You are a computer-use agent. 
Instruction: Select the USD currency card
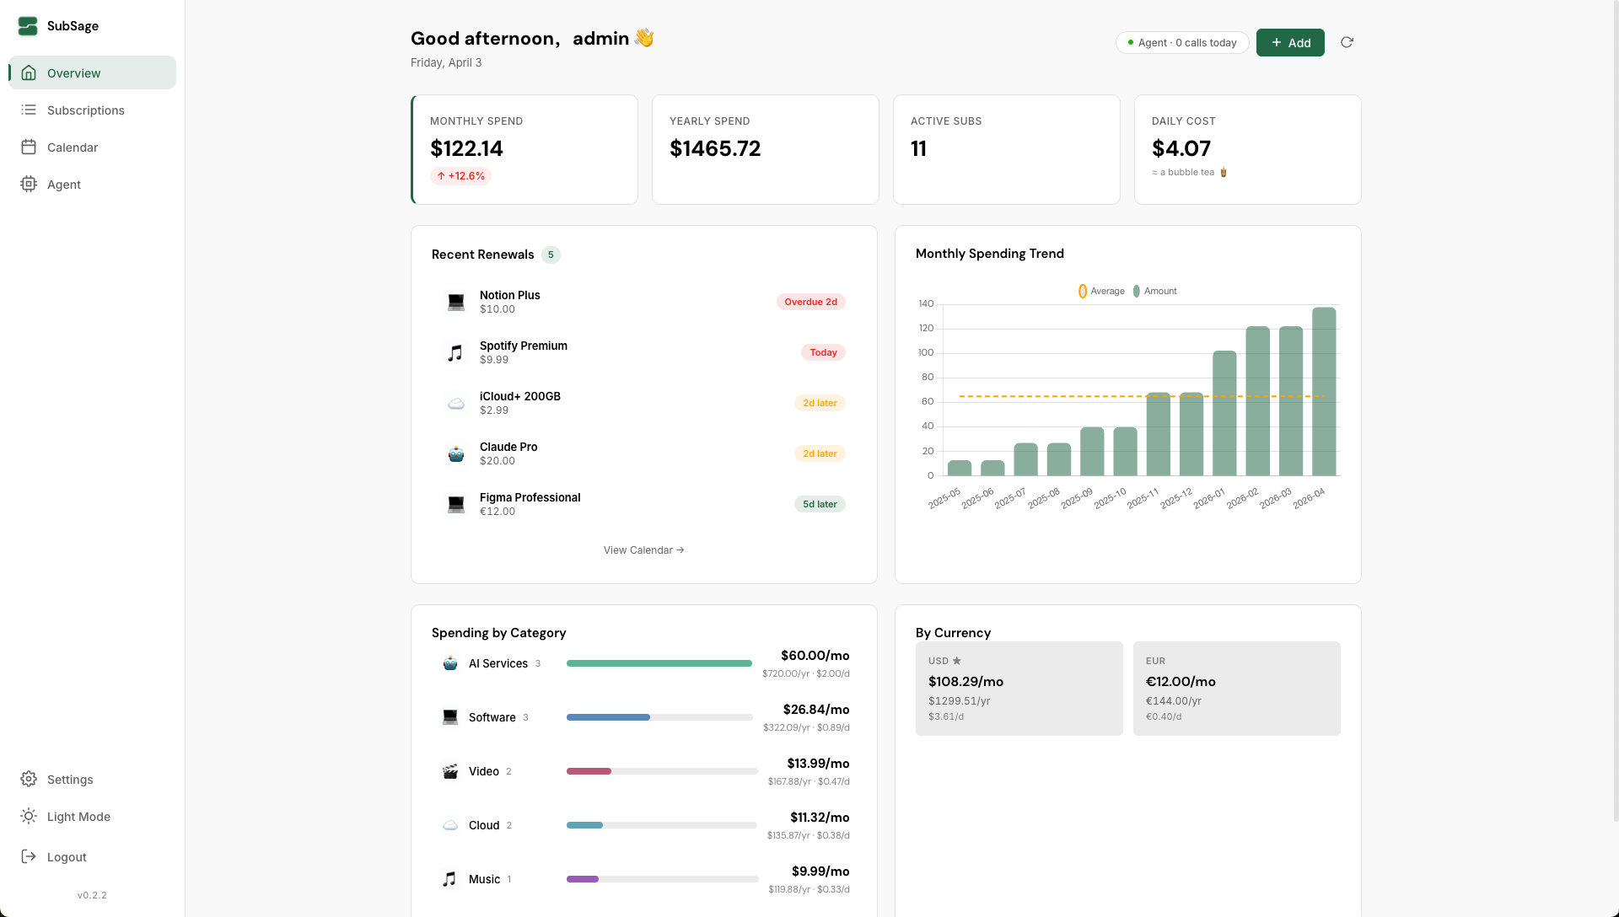pyautogui.click(x=1019, y=688)
